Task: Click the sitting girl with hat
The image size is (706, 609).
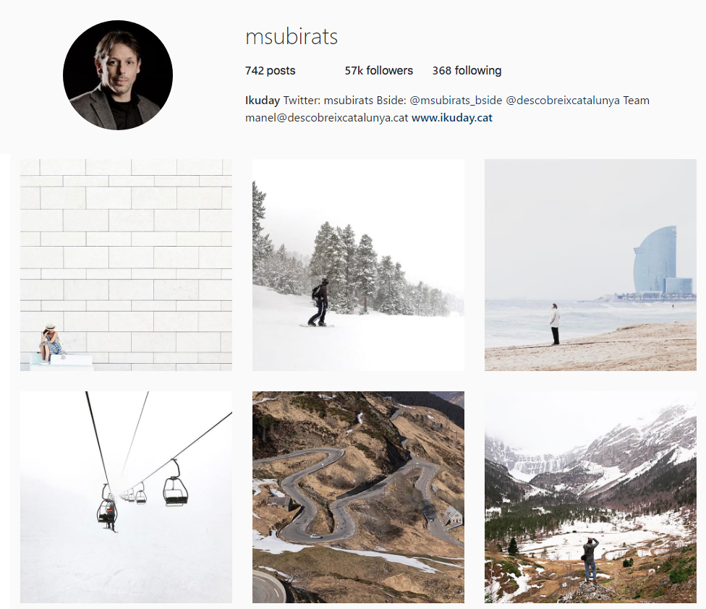Action: click(x=49, y=343)
